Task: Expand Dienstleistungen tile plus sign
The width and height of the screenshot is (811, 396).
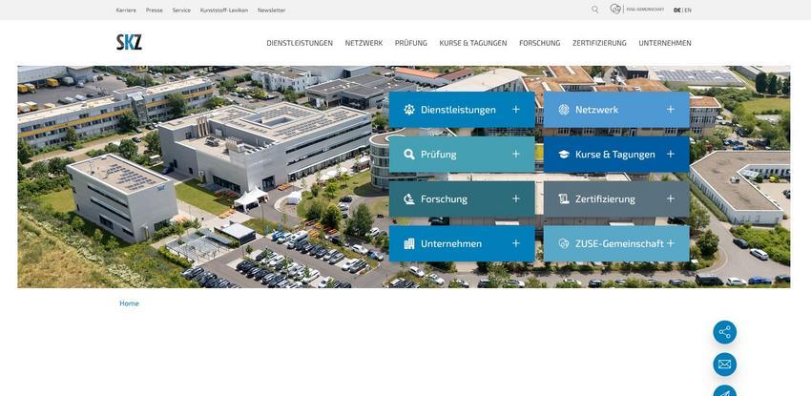Action: point(515,110)
